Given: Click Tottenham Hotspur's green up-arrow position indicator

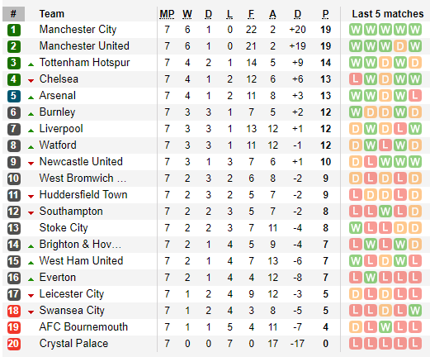Looking at the screenshot, I should (x=31, y=64).
